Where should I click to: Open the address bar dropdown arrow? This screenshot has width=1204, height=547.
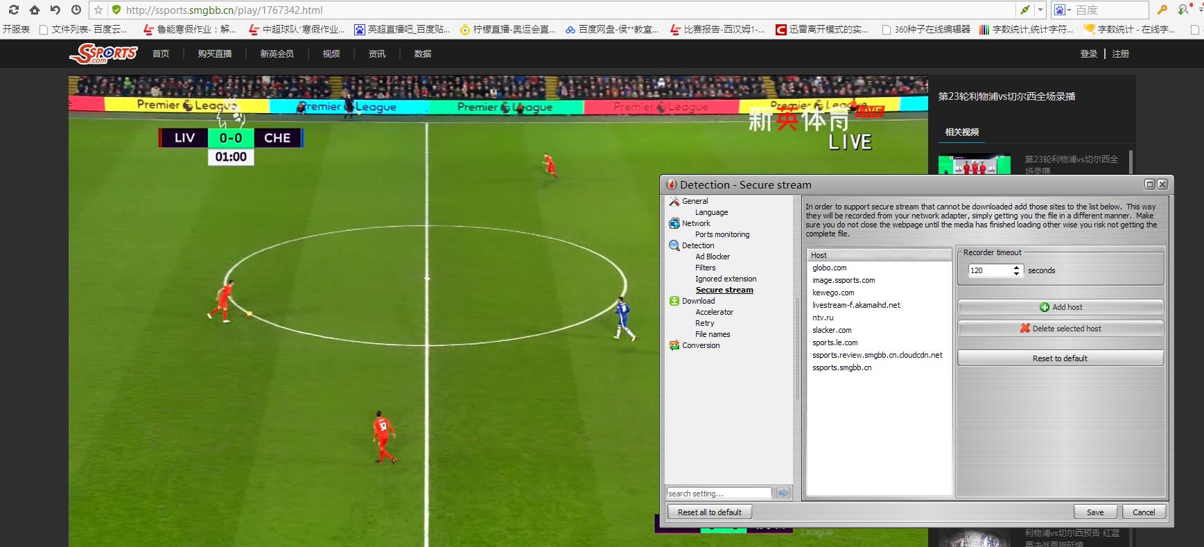click(1040, 10)
